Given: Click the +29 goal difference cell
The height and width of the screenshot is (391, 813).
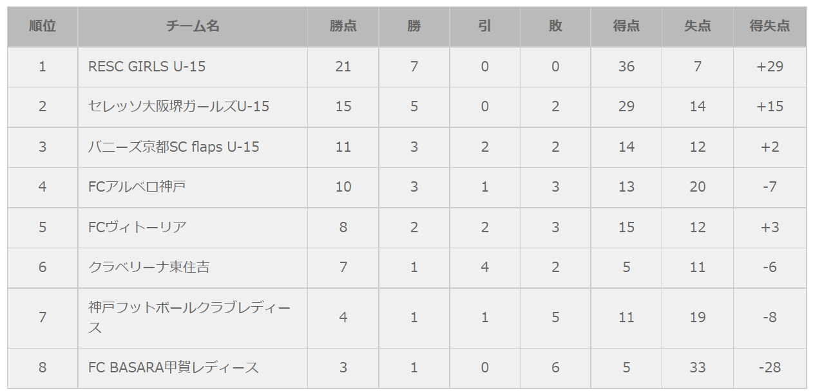Looking at the screenshot, I should 770,66.
